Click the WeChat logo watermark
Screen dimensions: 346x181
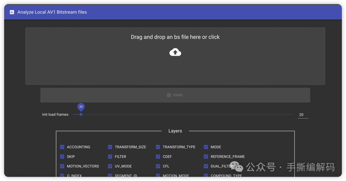[x=236, y=167]
